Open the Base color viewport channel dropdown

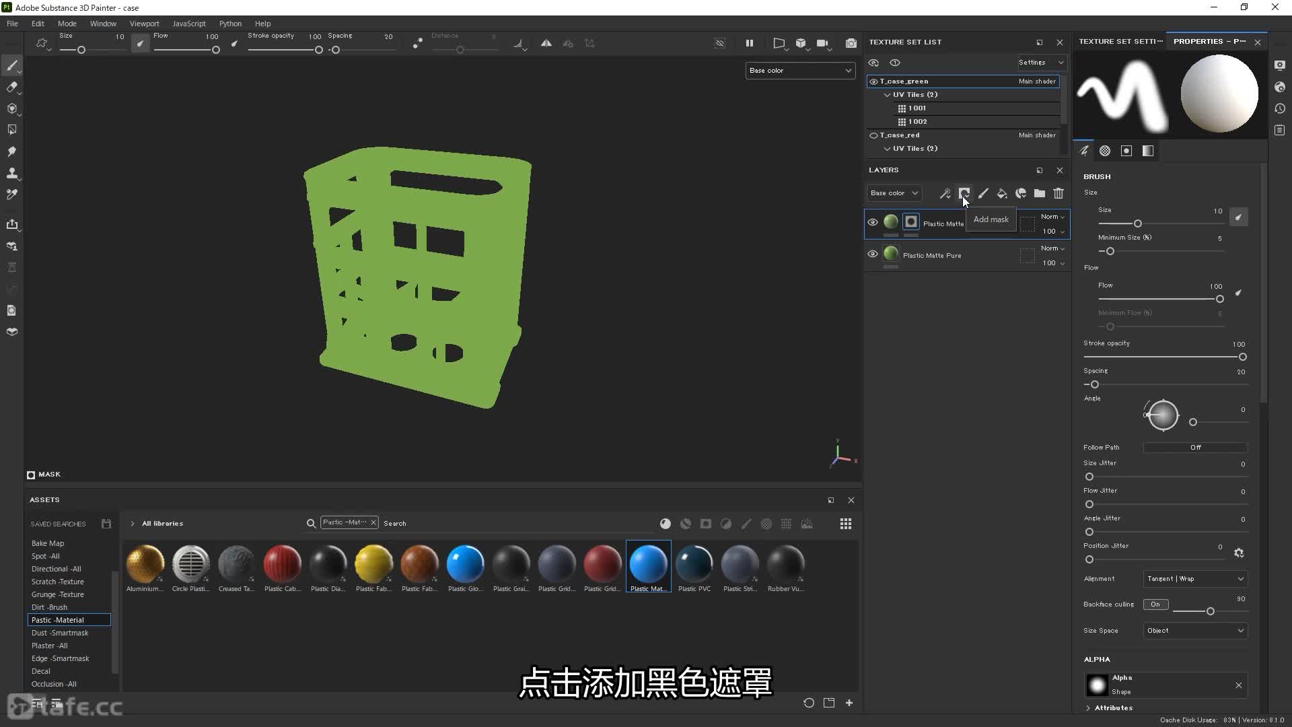pyautogui.click(x=800, y=71)
